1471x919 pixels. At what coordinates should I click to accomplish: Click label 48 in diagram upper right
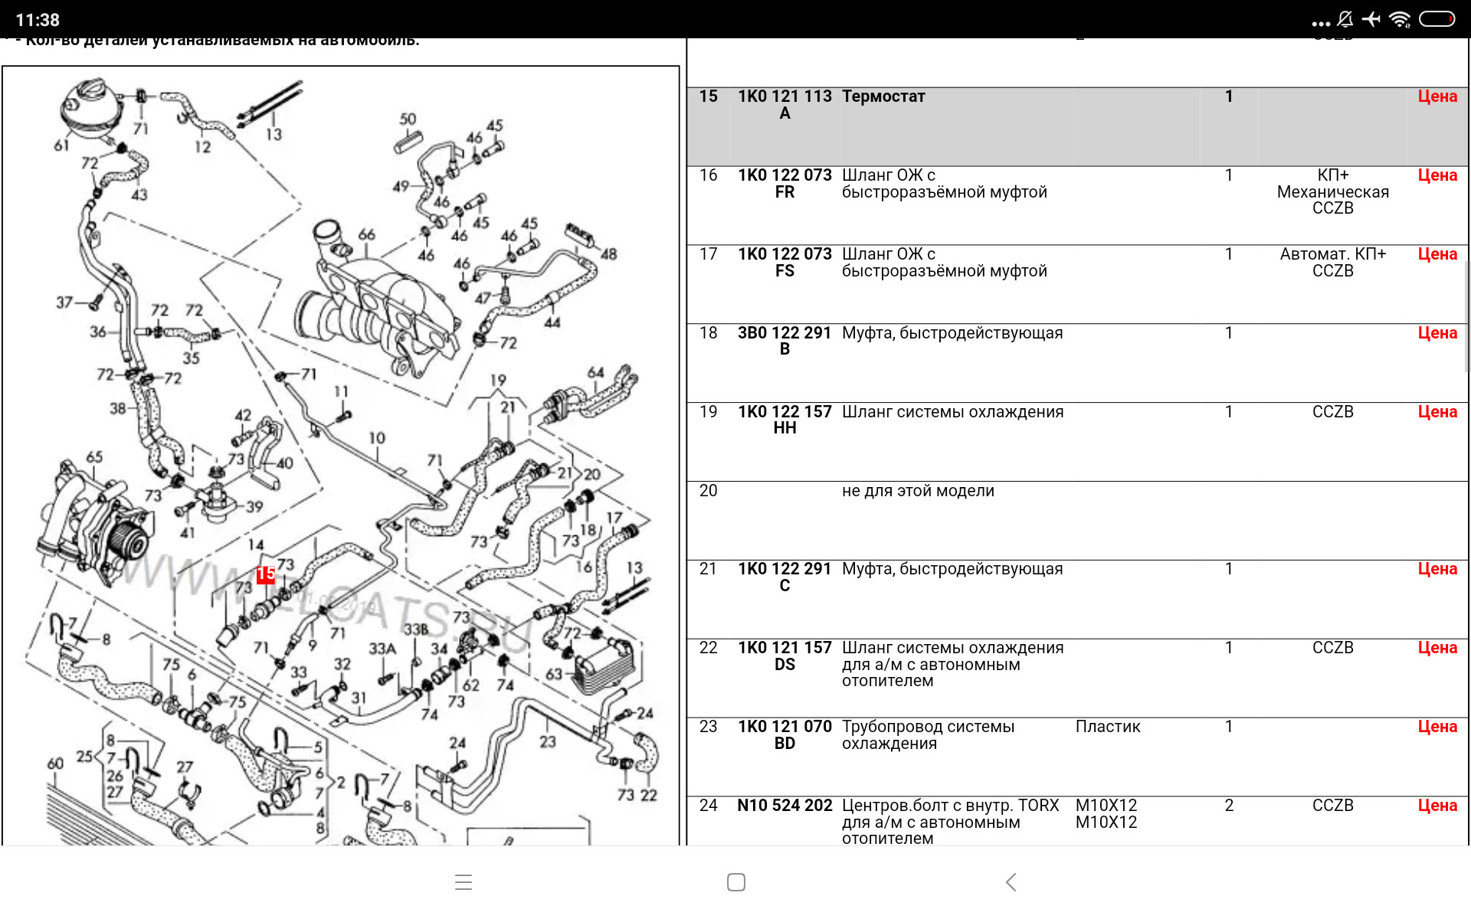point(609,253)
